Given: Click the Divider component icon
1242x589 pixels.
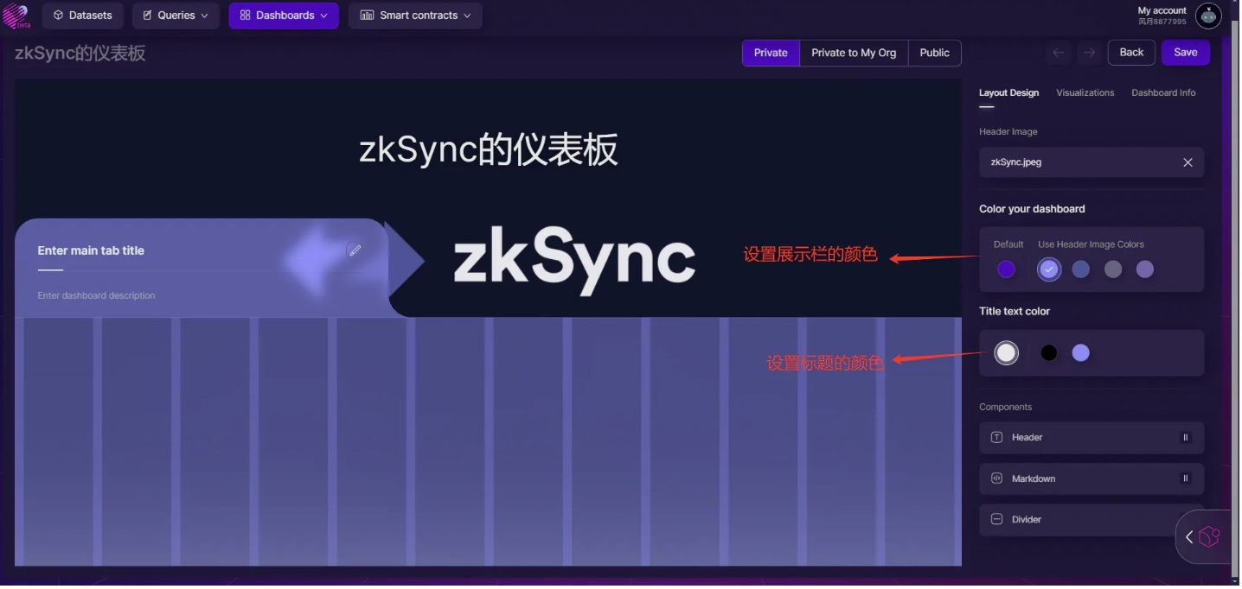Looking at the screenshot, I should point(998,521).
